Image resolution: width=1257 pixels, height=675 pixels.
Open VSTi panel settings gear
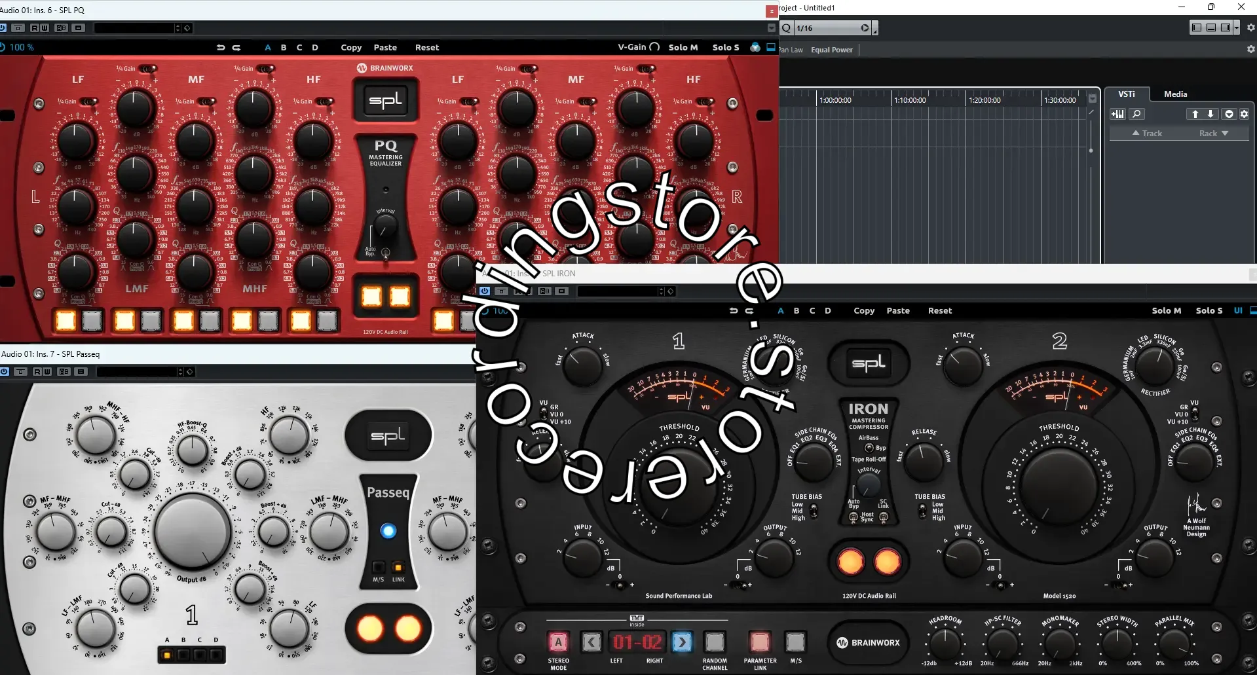coord(1244,114)
